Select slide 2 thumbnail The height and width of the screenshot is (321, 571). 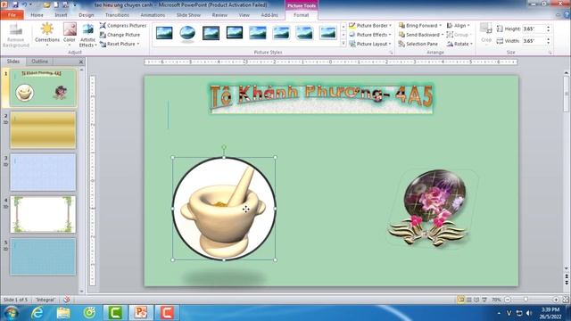pos(43,130)
